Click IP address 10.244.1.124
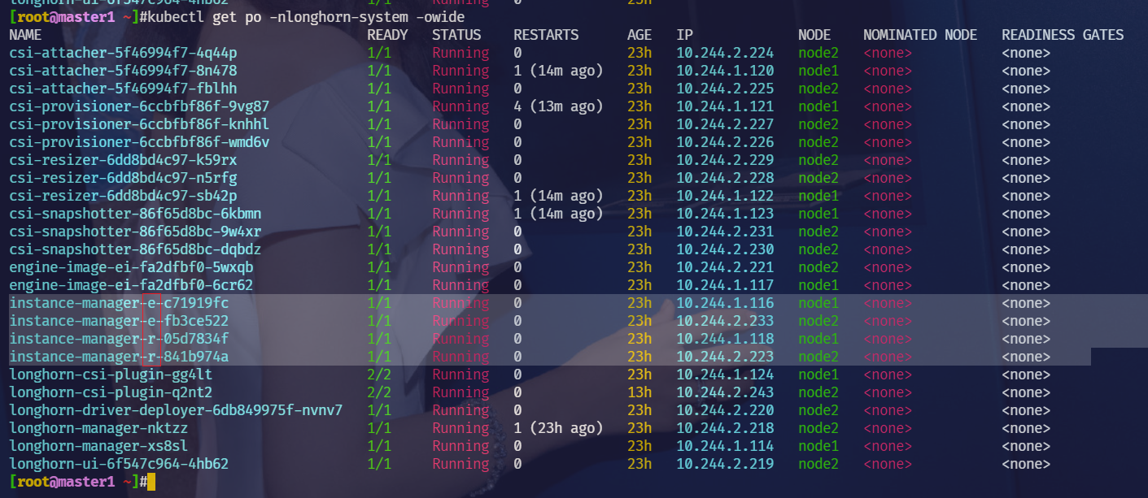 (725, 375)
